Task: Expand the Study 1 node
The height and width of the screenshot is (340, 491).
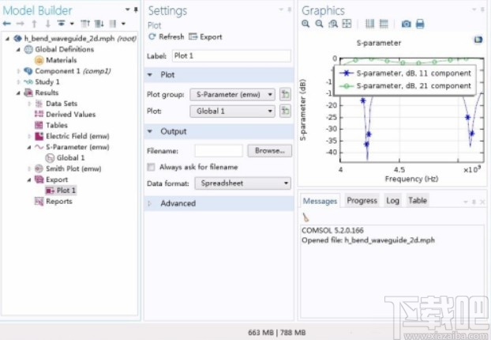Action: [18, 82]
